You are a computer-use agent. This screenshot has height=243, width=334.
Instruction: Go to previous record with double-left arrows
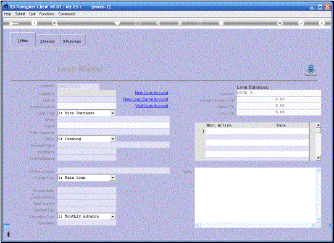pos(158,23)
